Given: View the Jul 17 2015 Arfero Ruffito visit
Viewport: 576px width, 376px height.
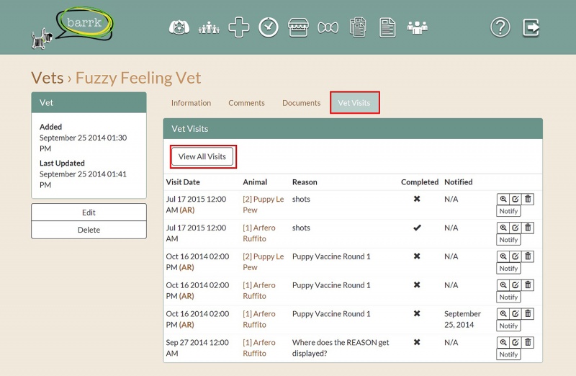Looking at the screenshot, I should pos(503,228).
